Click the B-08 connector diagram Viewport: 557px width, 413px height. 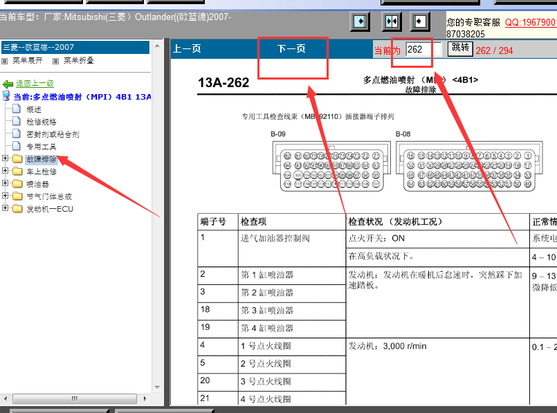point(469,166)
